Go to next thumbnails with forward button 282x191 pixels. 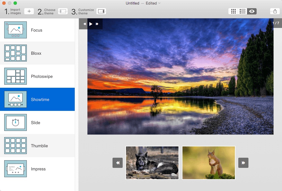[x=243, y=163]
